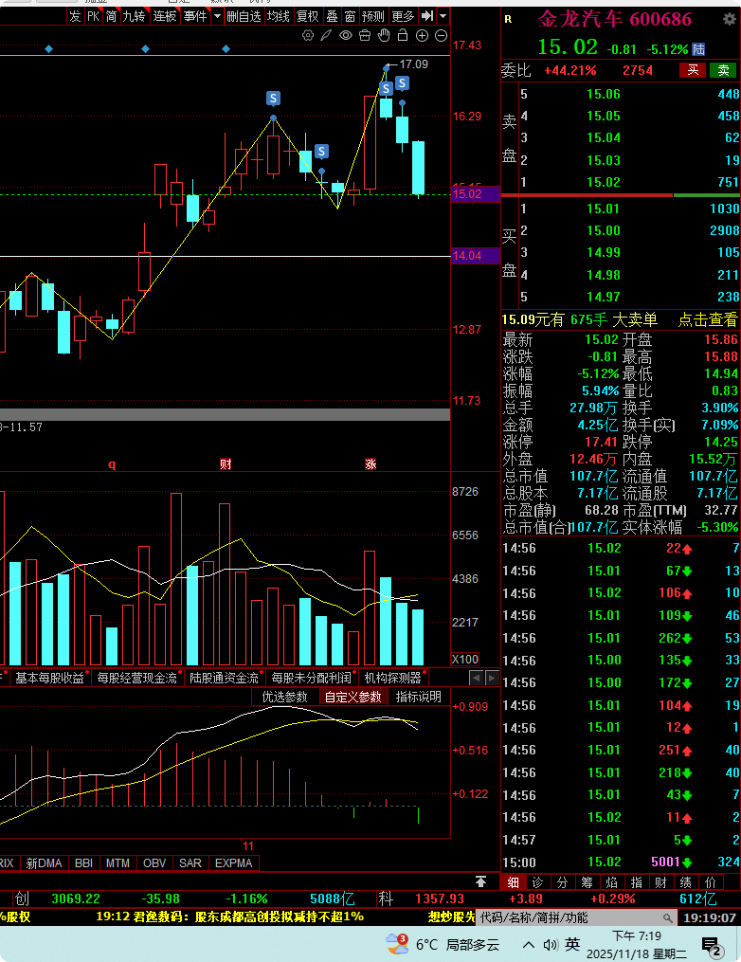Toggle 九转 indicator
This screenshot has width=741, height=962.
click(135, 16)
